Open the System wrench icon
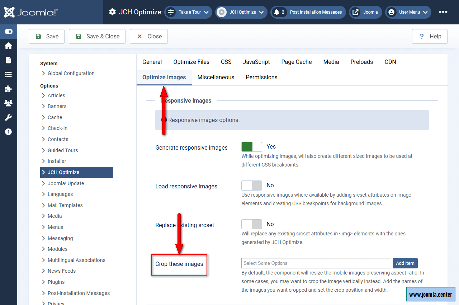 (x=9, y=117)
